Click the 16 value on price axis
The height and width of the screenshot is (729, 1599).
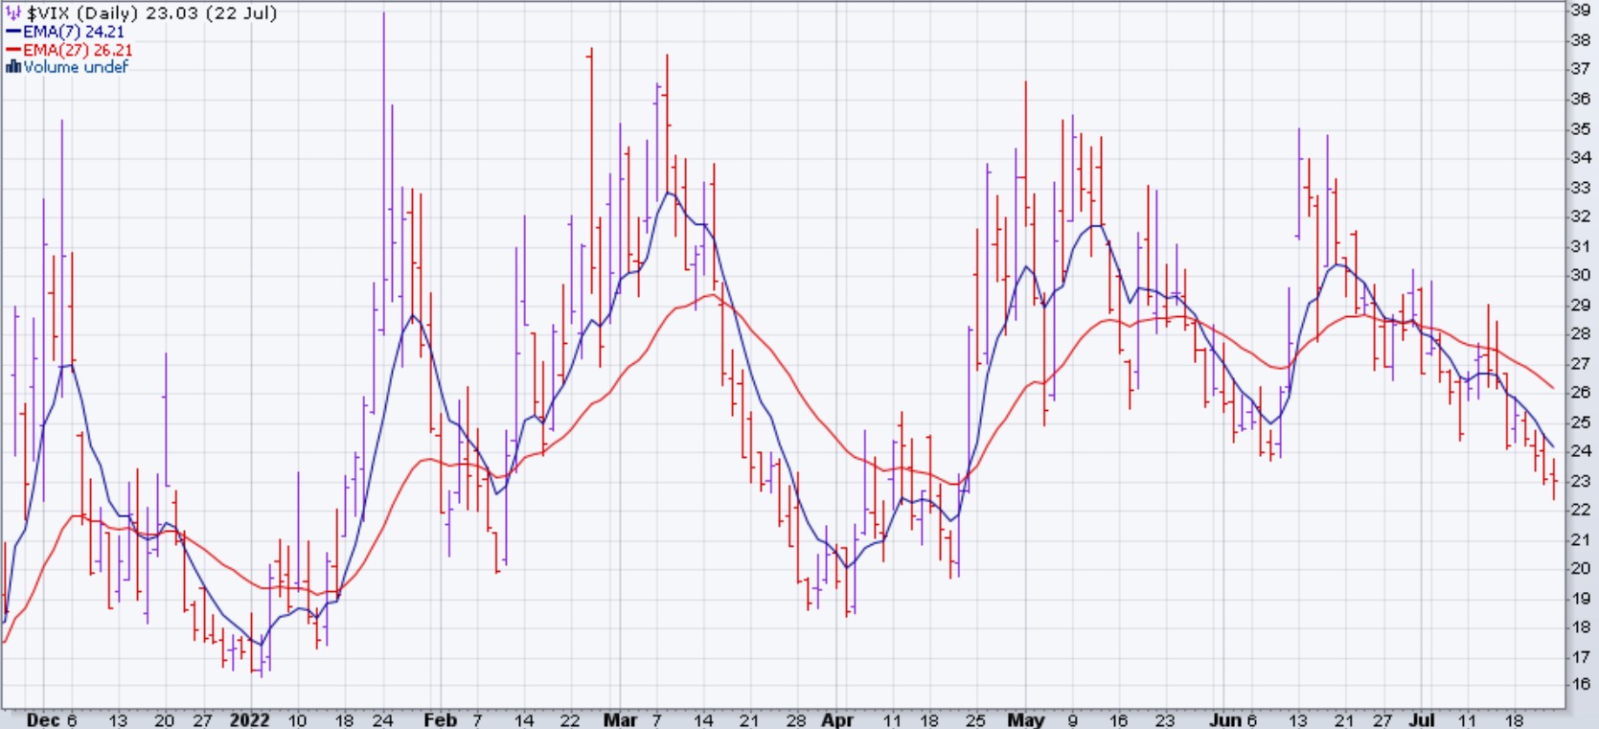(x=1580, y=685)
